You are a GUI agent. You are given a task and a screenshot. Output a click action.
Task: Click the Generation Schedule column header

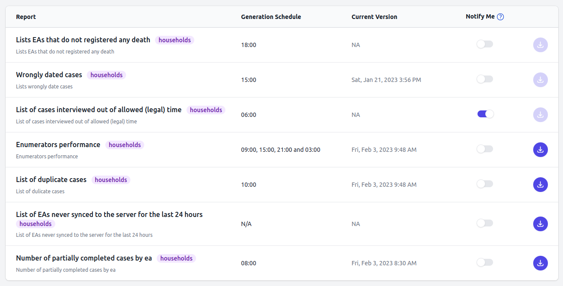click(271, 17)
